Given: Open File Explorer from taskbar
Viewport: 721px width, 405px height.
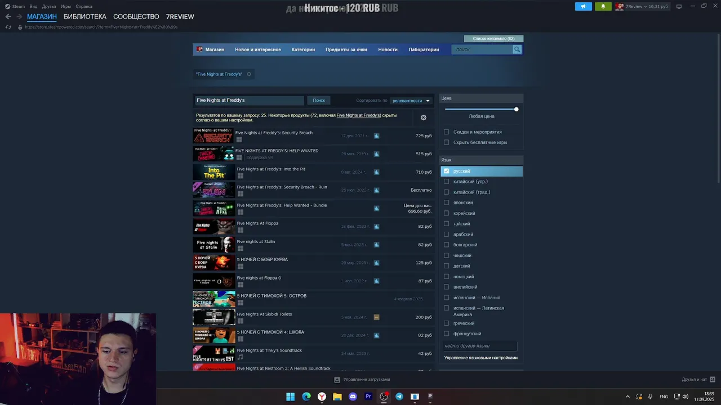Looking at the screenshot, I should click(337, 397).
